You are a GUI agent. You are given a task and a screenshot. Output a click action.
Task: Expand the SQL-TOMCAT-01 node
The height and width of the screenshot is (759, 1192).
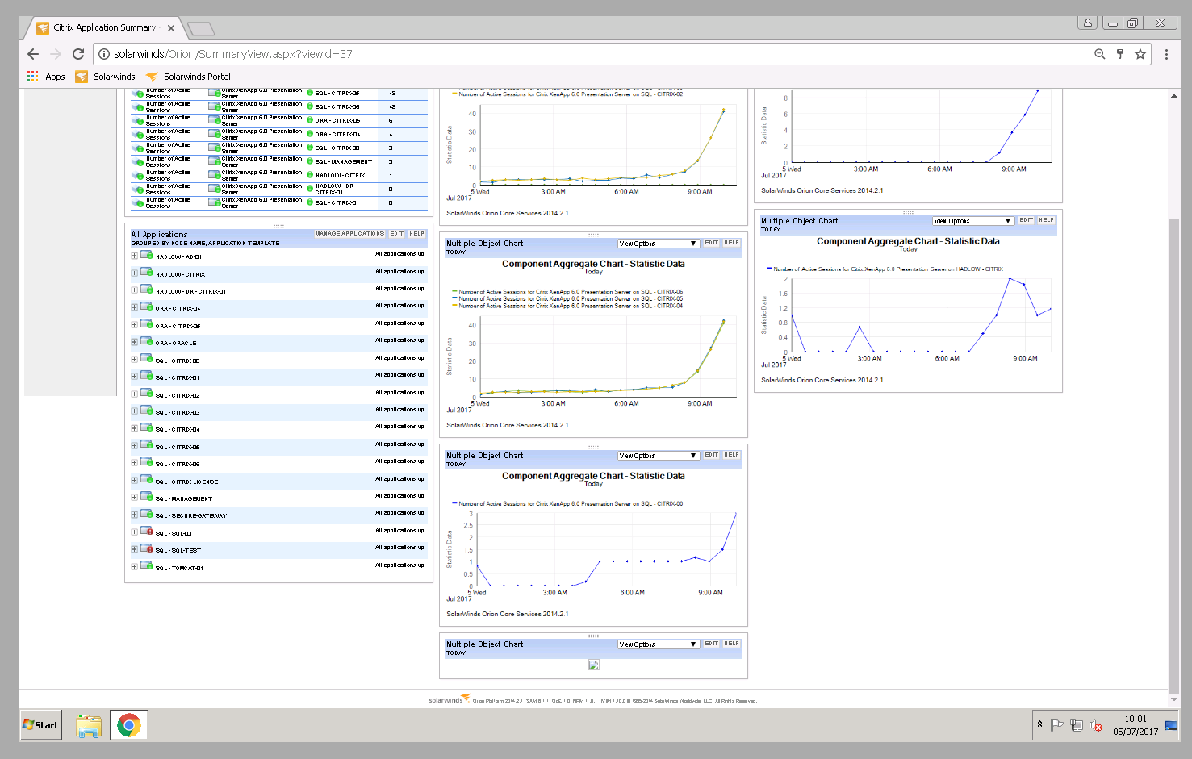(x=134, y=567)
